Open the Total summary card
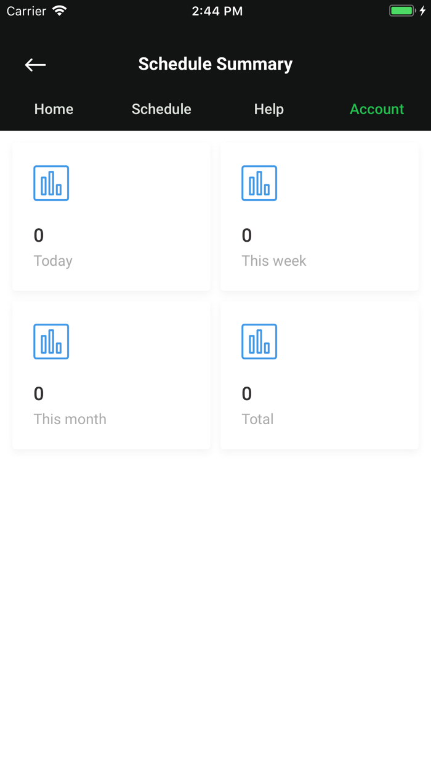The image size is (431, 767). [x=320, y=375]
